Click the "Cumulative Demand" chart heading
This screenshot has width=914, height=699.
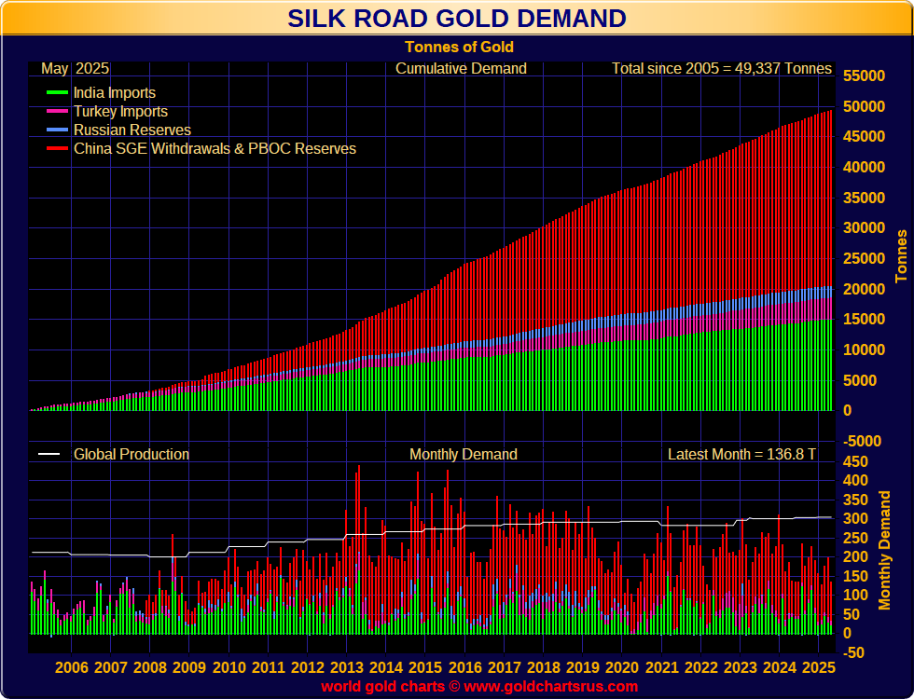(461, 68)
